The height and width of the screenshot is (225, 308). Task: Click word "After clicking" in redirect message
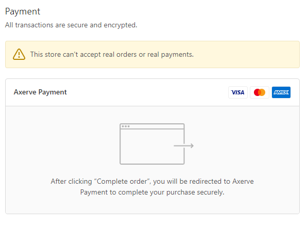pos(71,181)
